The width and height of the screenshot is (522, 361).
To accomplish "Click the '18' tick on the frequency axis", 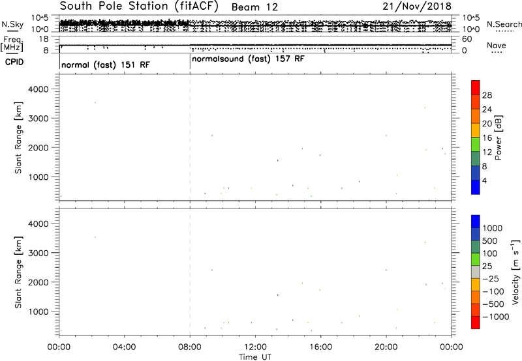I will point(44,39).
